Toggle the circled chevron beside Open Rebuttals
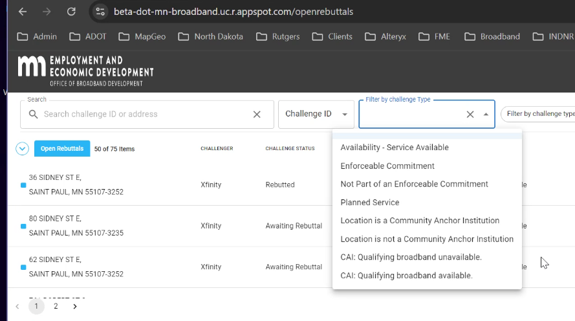Image resolution: width=575 pixels, height=321 pixels. click(x=23, y=149)
